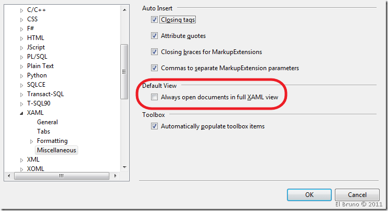Click the tree's vertical scrollbar thumb

tap(124, 71)
